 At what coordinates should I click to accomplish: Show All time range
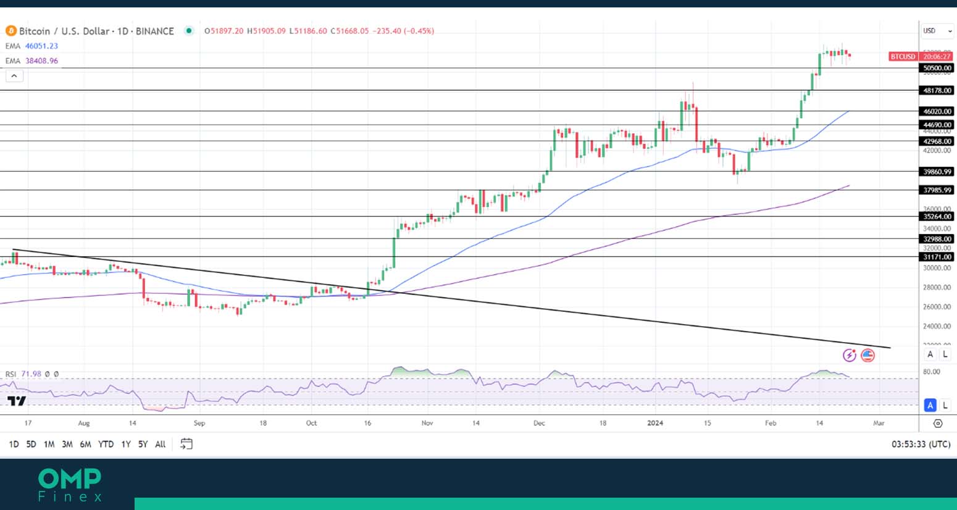click(161, 444)
